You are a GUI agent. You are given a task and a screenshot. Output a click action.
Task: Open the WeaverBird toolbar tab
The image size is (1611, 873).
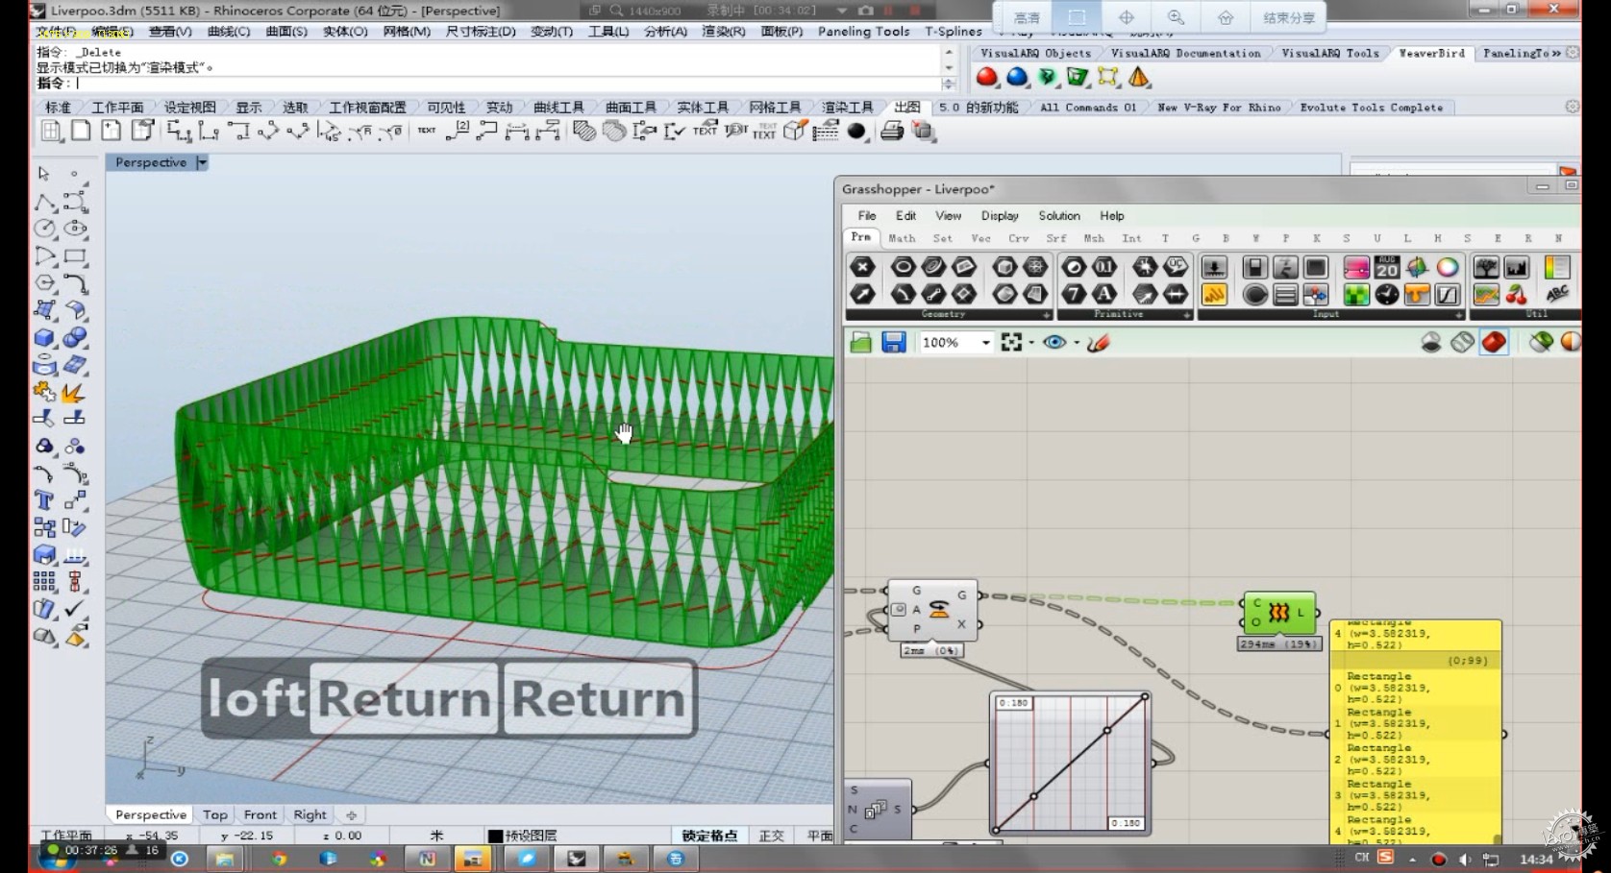(x=1431, y=54)
